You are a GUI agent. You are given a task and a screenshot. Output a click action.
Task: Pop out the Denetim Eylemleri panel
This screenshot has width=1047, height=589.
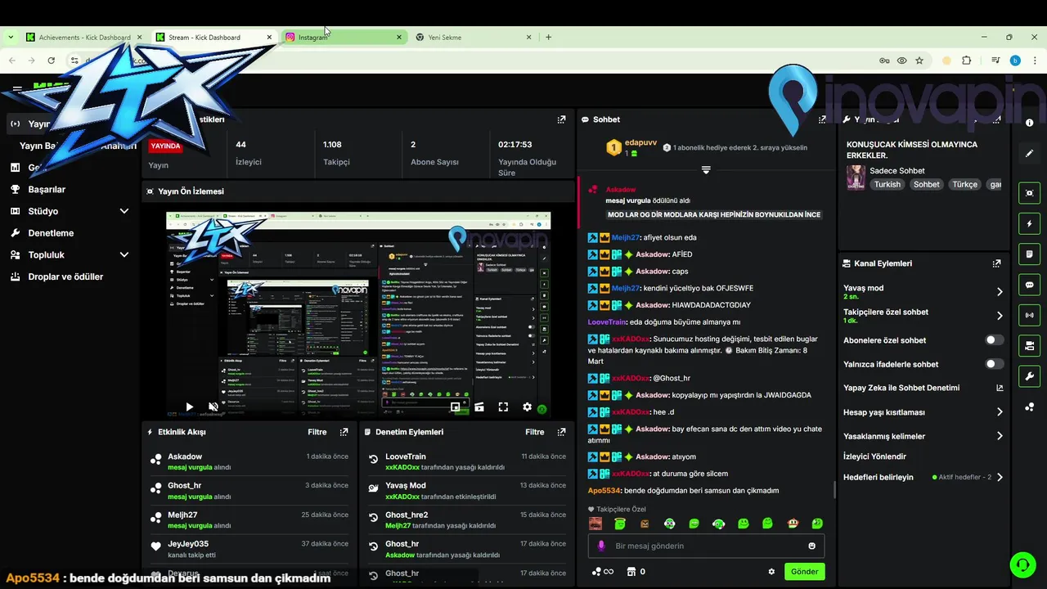(x=561, y=432)
